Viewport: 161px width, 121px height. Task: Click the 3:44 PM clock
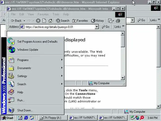pyautogui.click(x=152, y=118)
